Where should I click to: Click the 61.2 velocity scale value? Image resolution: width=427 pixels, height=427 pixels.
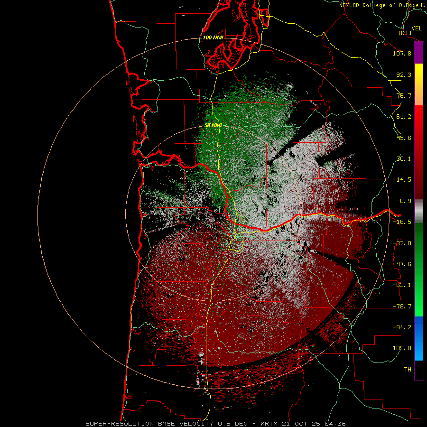point(404,117)
